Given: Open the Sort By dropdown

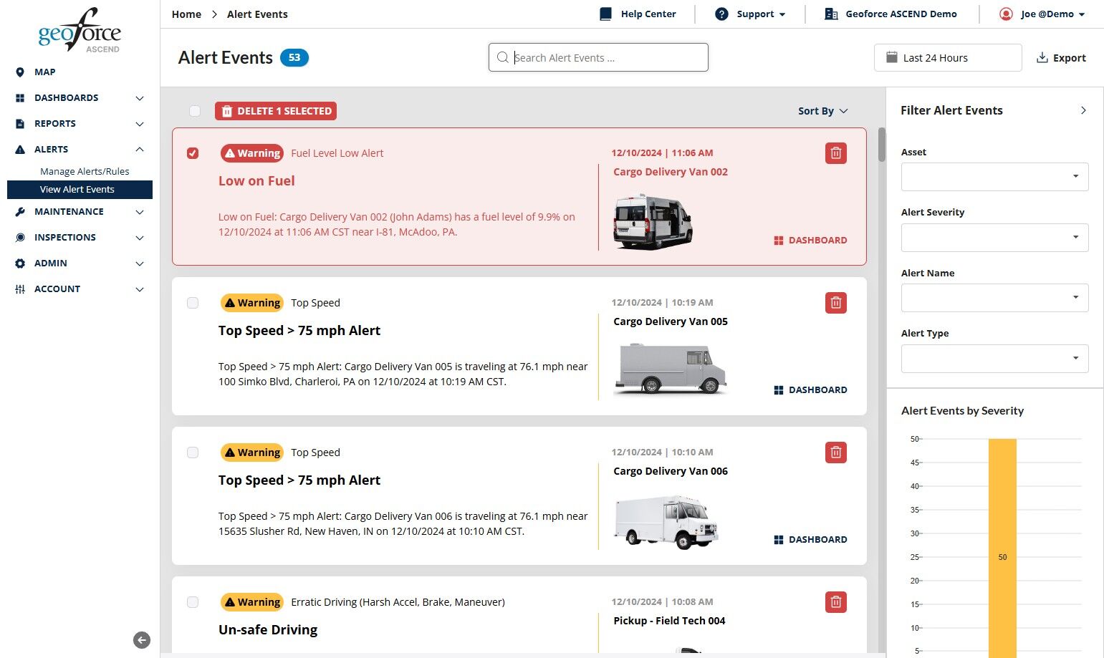Looking at the screenshot, I should point(823,111).
